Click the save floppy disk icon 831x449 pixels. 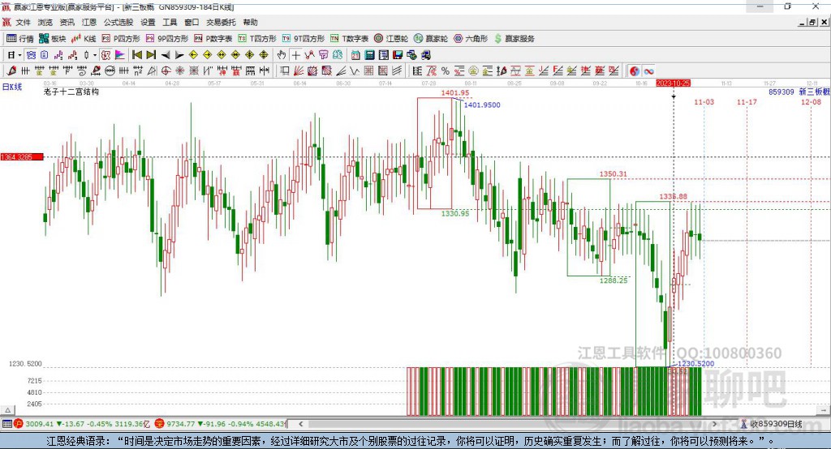[398, 55]
